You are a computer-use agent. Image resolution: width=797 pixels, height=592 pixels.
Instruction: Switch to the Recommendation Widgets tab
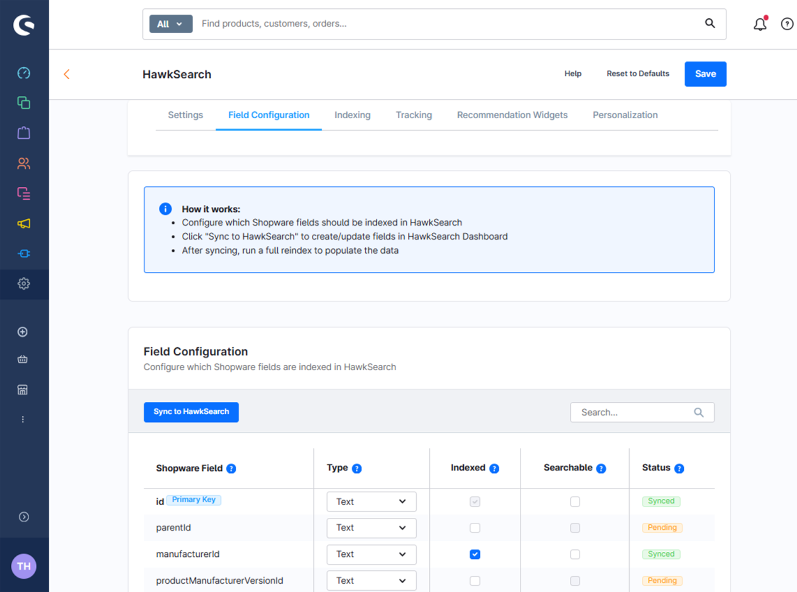pos(512,115)
